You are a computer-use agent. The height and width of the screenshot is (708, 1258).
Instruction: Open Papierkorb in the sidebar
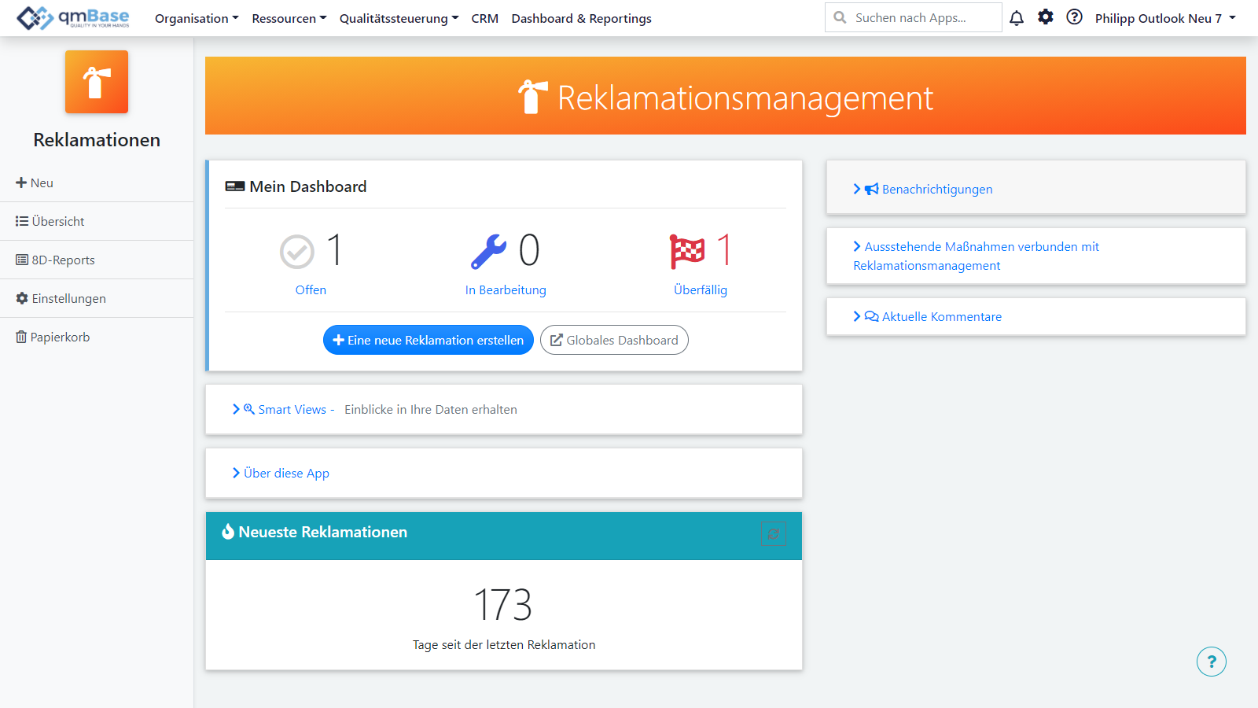point(97,337)
